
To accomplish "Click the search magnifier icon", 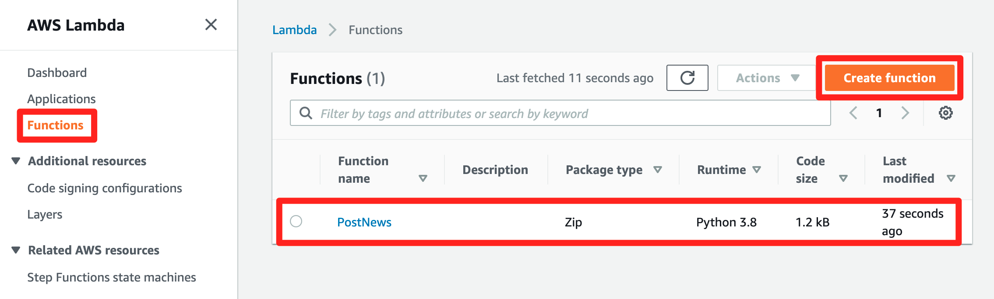I will click(306, 113).
